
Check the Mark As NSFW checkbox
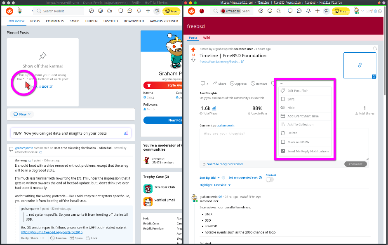tap(283, 142)
